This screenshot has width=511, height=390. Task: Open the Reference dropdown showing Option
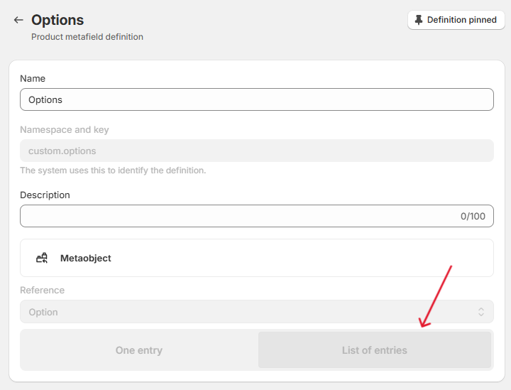click(x=257, y=312)
